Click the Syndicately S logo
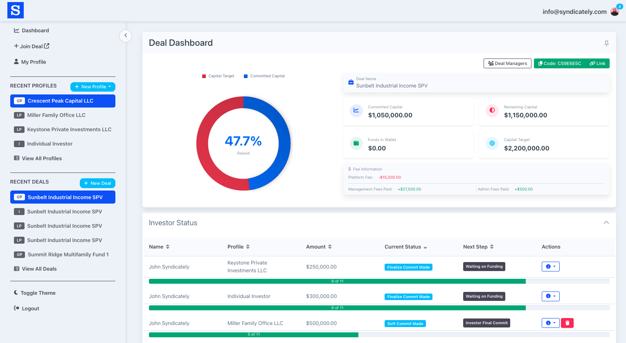 pos(16,10)
